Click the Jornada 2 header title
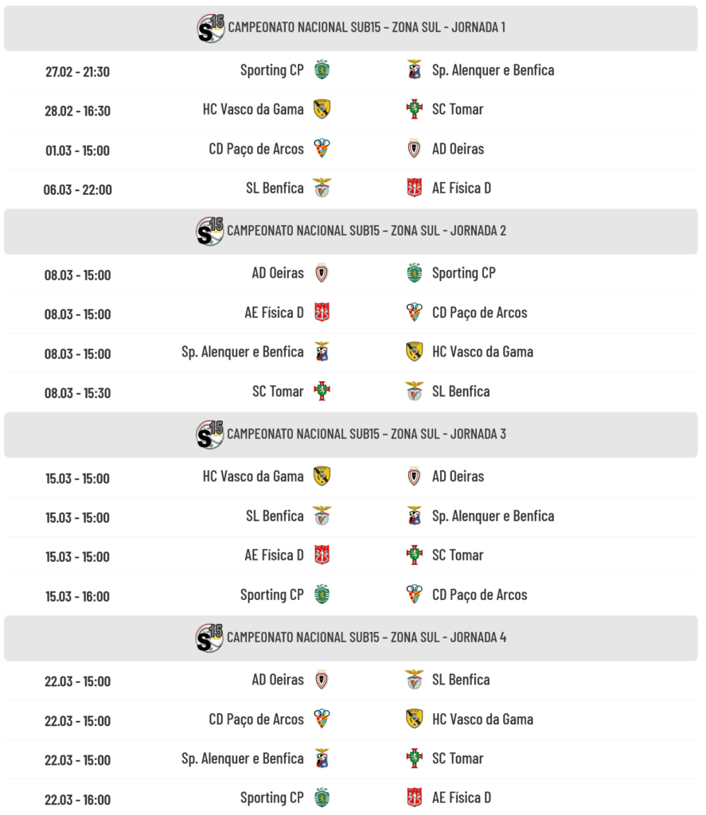 366,231
